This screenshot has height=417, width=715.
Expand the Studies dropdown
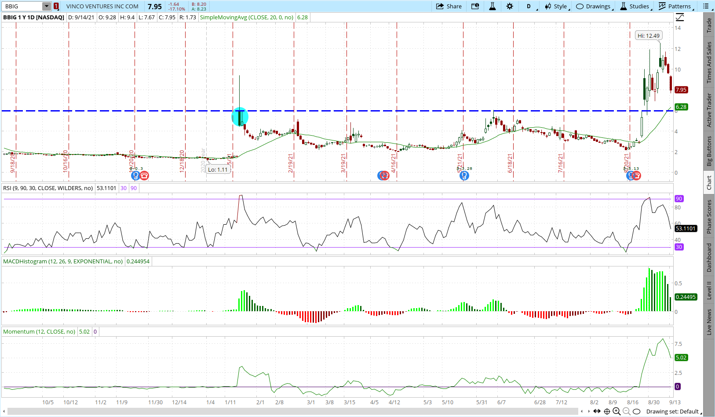[635, 6]
